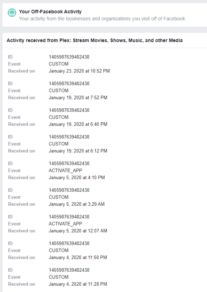Click the January 23, 2020 at 10:52 PM date
Viewport: 207px width, 292px height.
[79, 71]
